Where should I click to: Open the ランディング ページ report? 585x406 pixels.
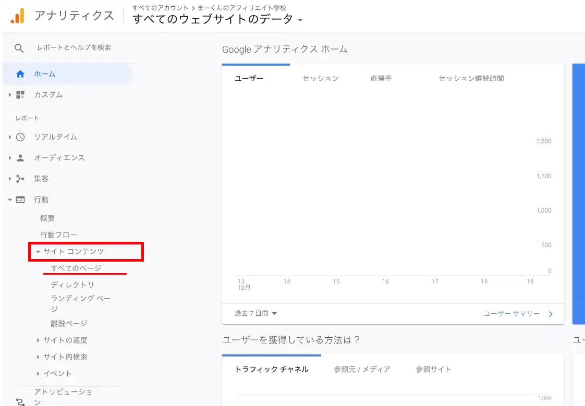pyautogui.click(x=81, y=303)
